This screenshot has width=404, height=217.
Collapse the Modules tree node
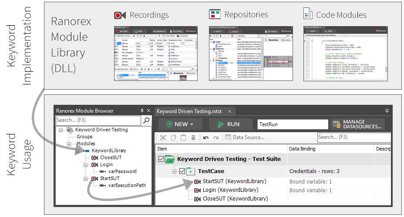tap(69, 144)
